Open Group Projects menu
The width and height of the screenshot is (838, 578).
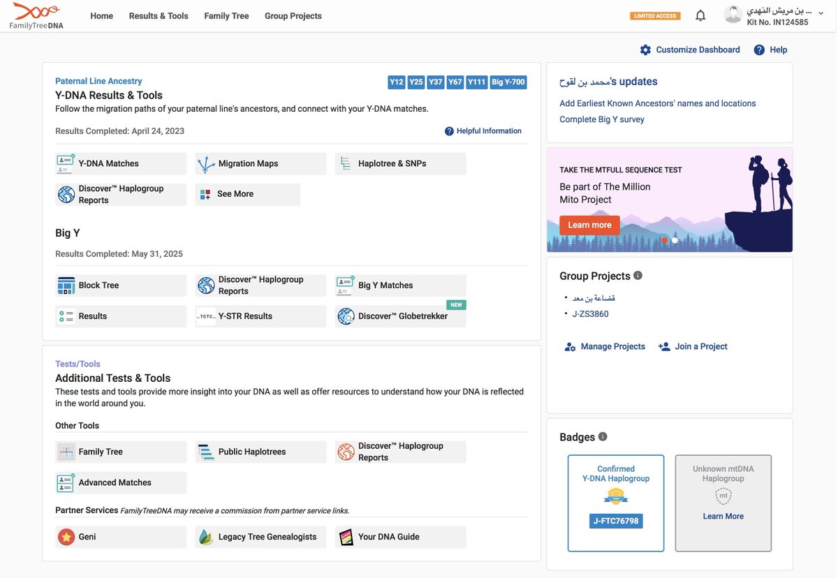click(x=293, y=16)
